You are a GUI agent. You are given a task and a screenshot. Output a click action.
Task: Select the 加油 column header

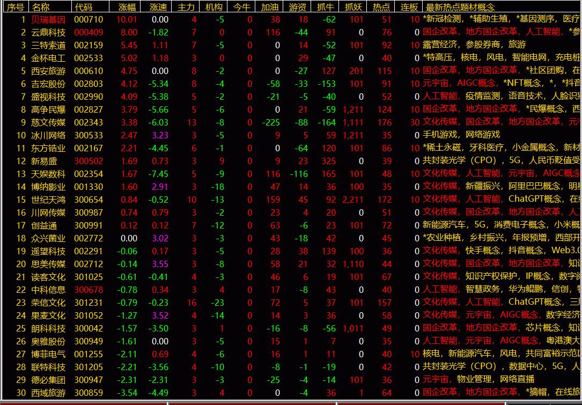pyautogui.click(x=270, y=6)
